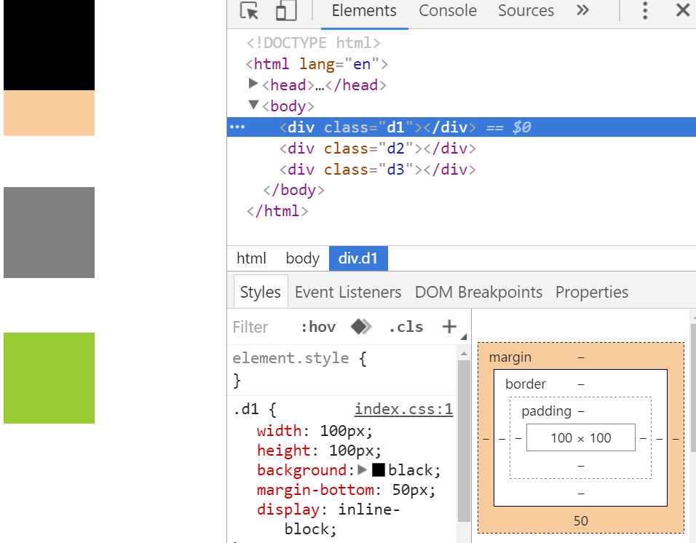The width and height of the screenshot is (696, 543).
Task: Click the ellipsis on the selected row
Action: coord(237,127)
